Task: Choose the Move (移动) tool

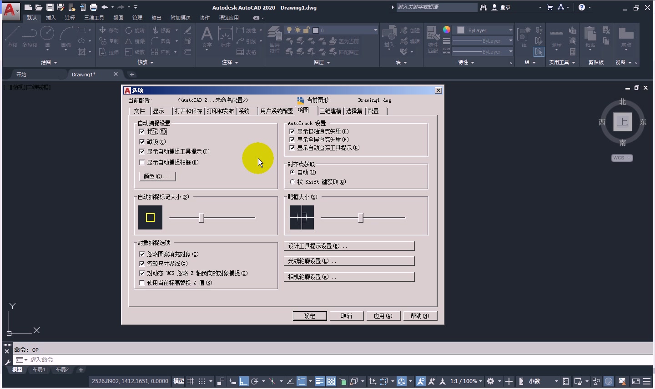Action: (x=109, y=30)
